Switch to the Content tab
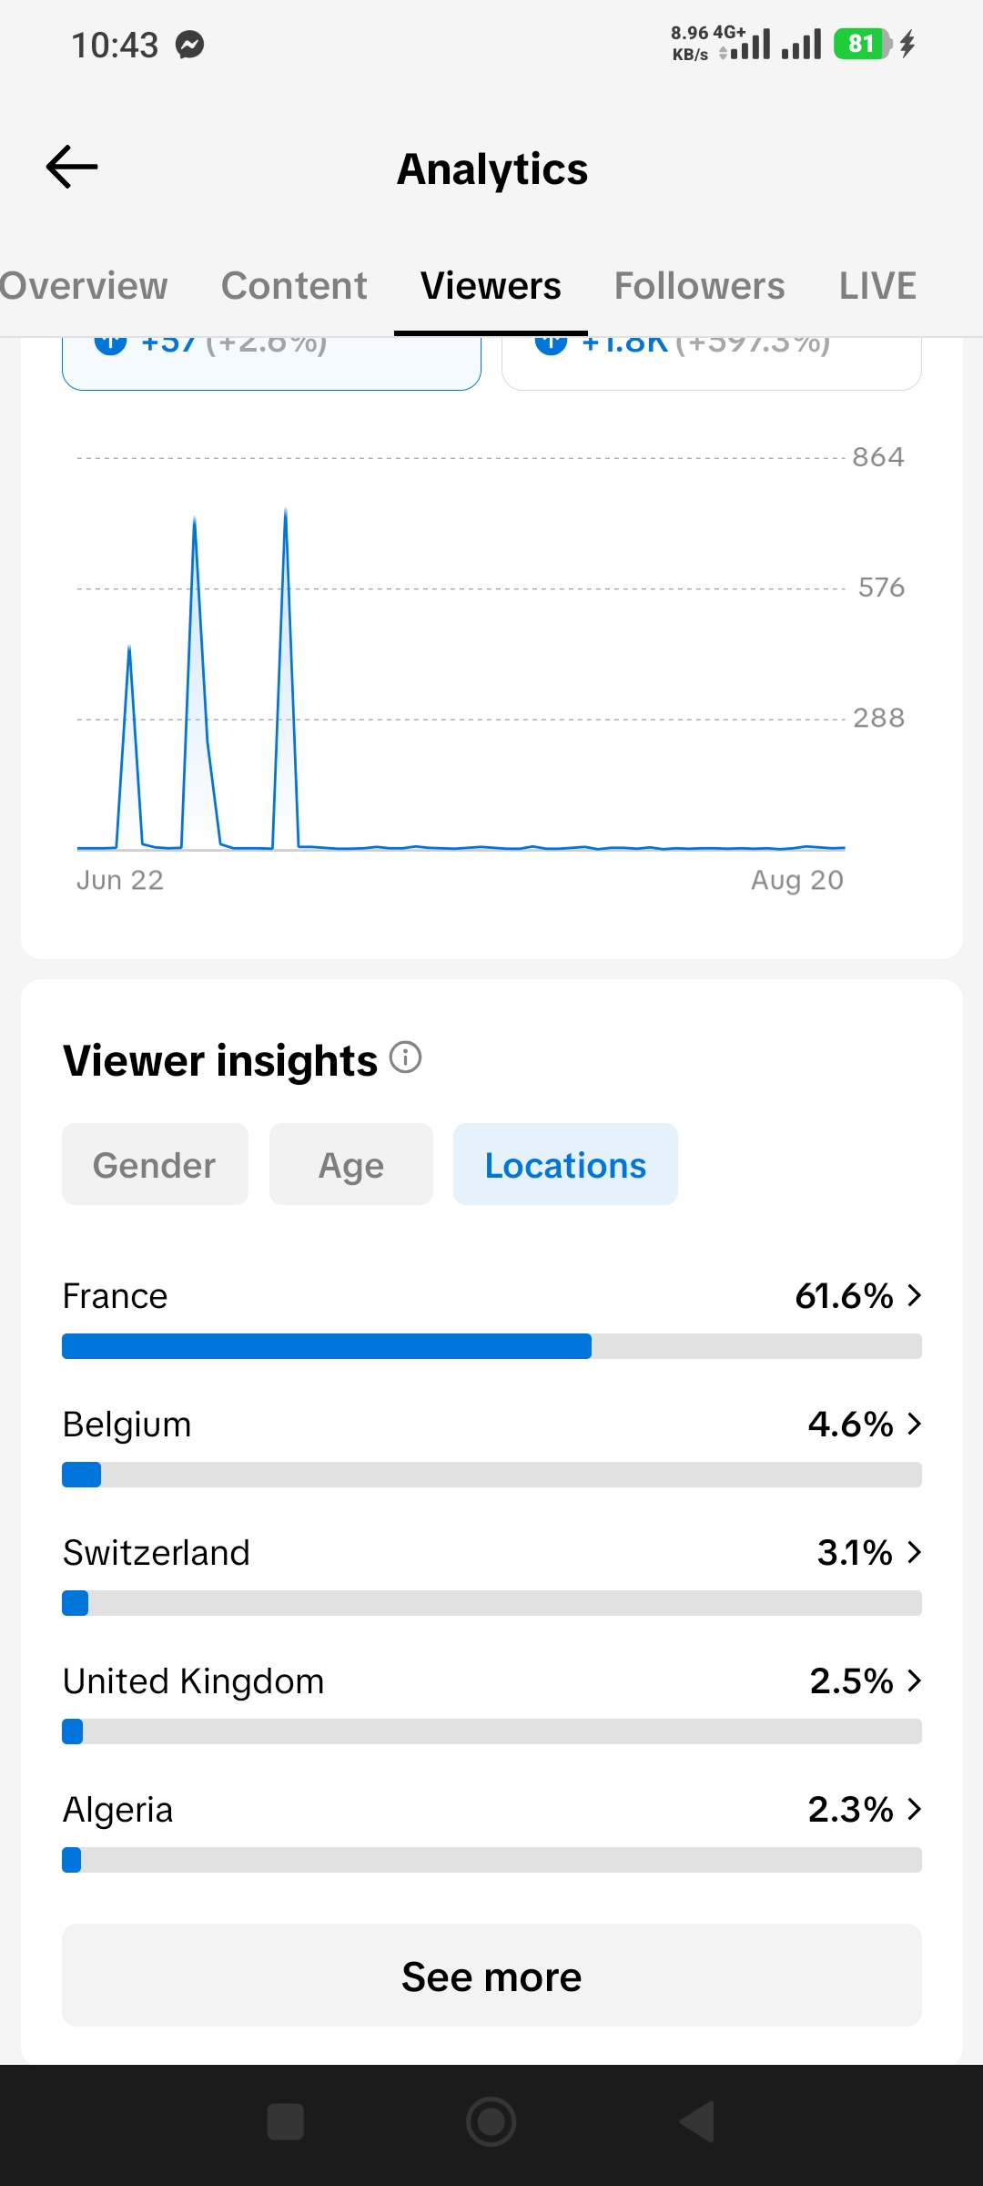The height and width of the screenshot is (2186, 983). pos(294,286)
